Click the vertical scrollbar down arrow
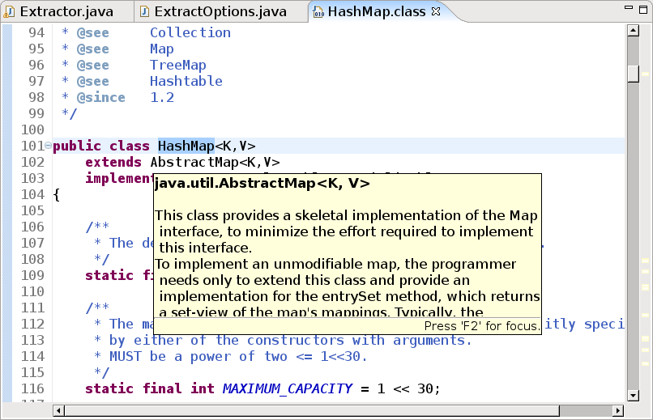The image size is (653, 420). (634, 396)
